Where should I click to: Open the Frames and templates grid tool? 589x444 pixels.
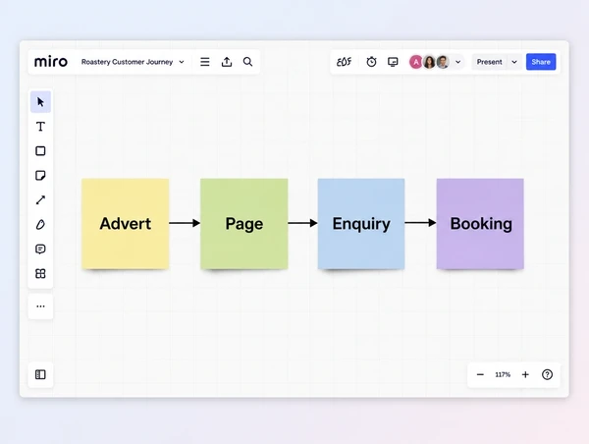coord(40,274)
